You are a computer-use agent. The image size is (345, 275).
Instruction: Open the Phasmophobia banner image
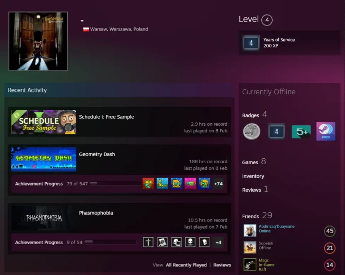pyautogui.click(x=44, y=218)
